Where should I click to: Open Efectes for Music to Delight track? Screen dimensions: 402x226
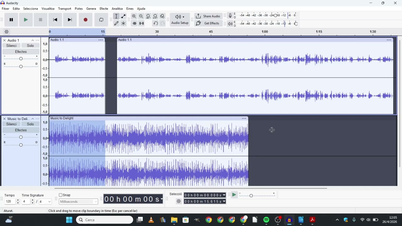[21, 130]
